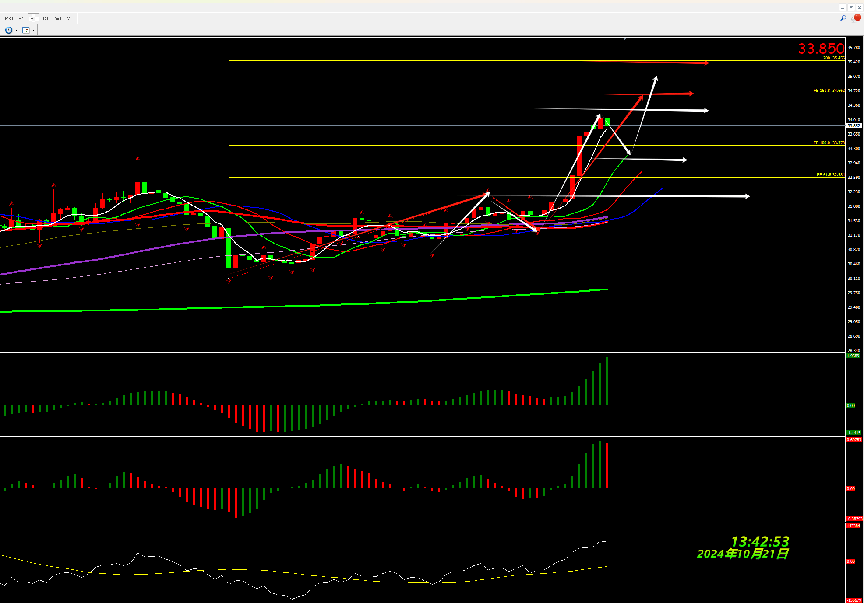Switch chart to W1 weekly timeframe
Viewport: 864px width, 603px height.
pyautogui.click(x=58, y=18)
